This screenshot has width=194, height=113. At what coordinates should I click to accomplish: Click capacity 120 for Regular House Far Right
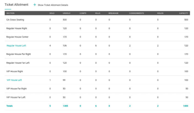186,54
